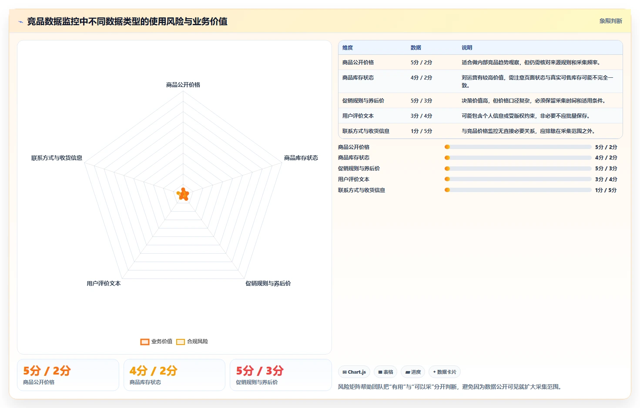Viewport: 640px width, 408px height.
Task: Click the 表格 chip
Action: click(385, 372)
